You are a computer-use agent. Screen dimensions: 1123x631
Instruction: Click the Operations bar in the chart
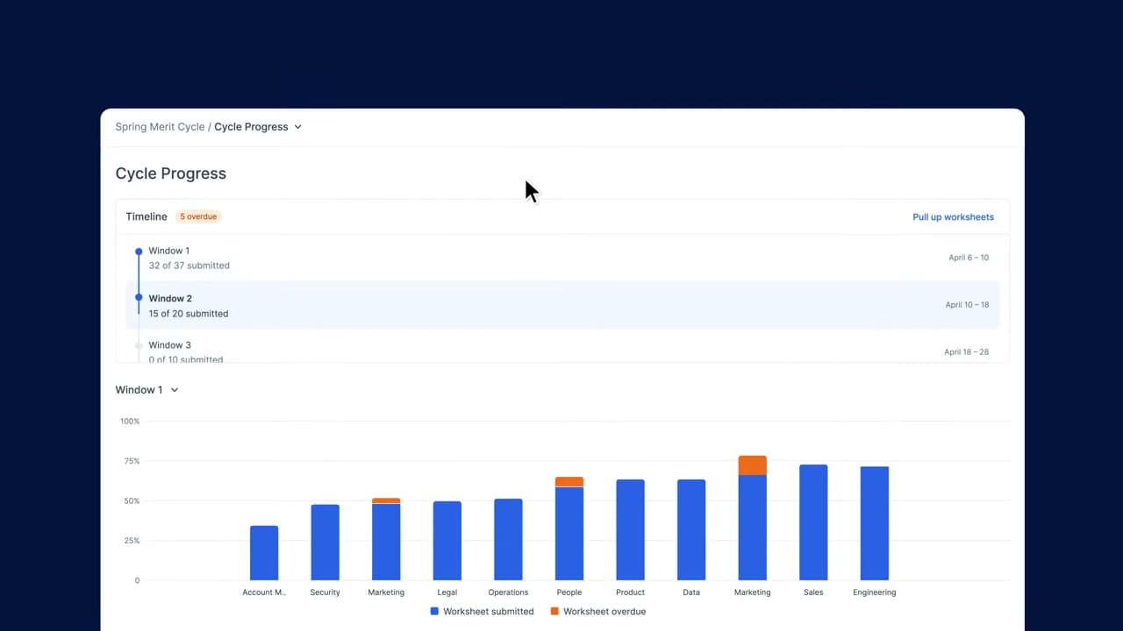(x=508, y=540)
